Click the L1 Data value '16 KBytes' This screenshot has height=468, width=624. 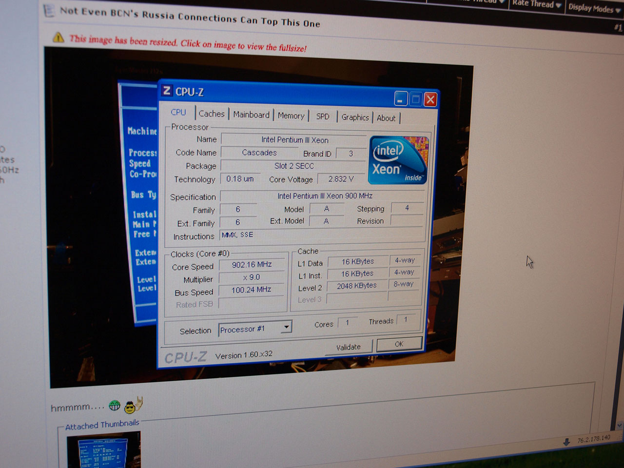click(x=357, y=262)
